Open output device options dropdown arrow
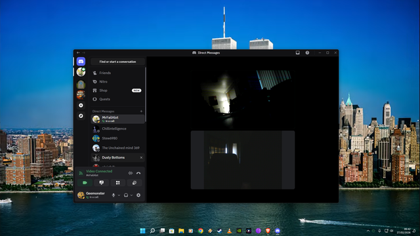 click(131, 195)
